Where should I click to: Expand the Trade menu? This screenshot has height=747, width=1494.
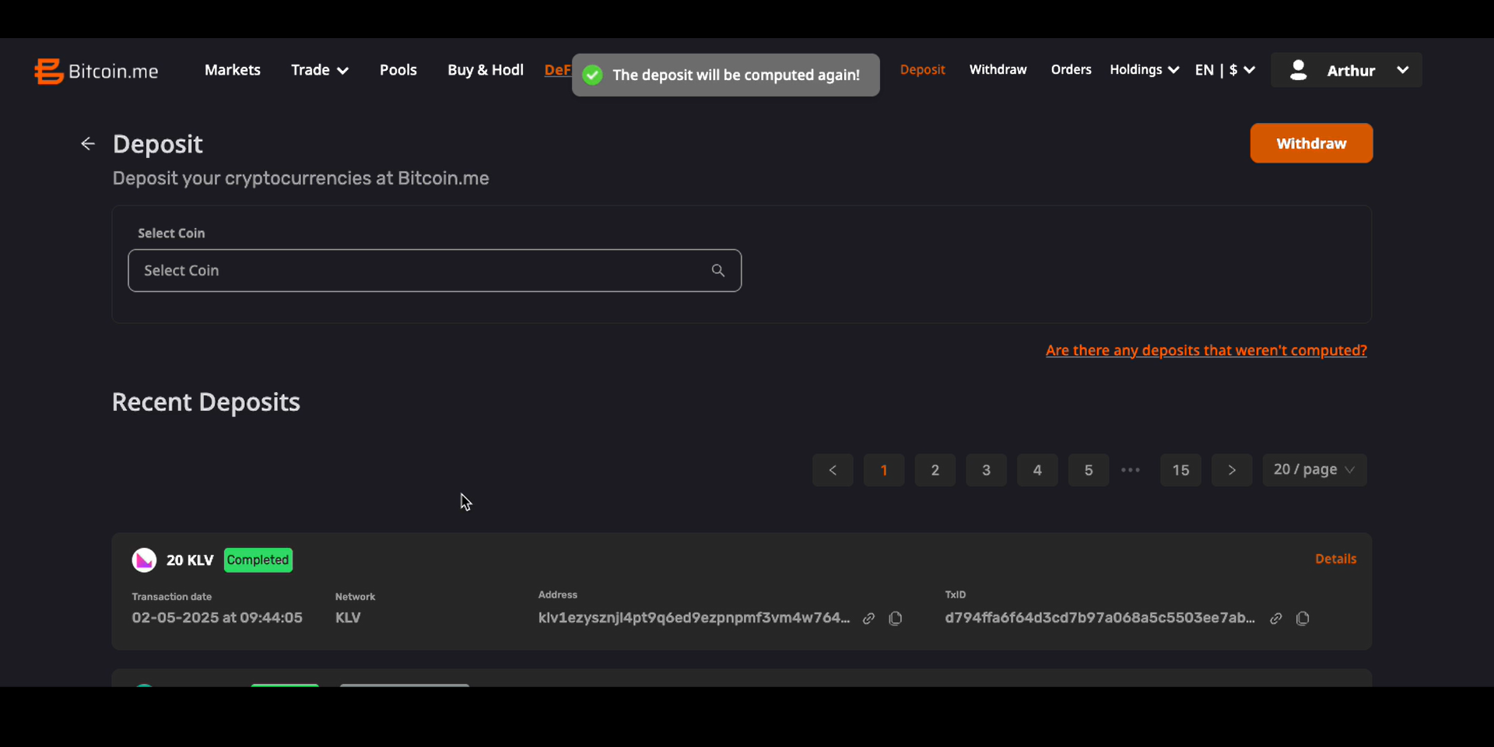click(320, 70)
